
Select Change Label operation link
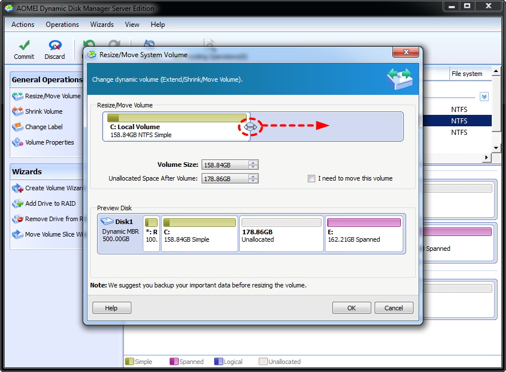pos(44,127)
